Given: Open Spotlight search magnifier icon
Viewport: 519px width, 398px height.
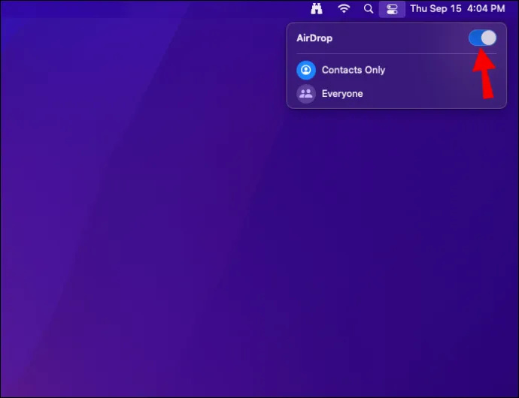Looking at the screenshot, I should [368, 8].
